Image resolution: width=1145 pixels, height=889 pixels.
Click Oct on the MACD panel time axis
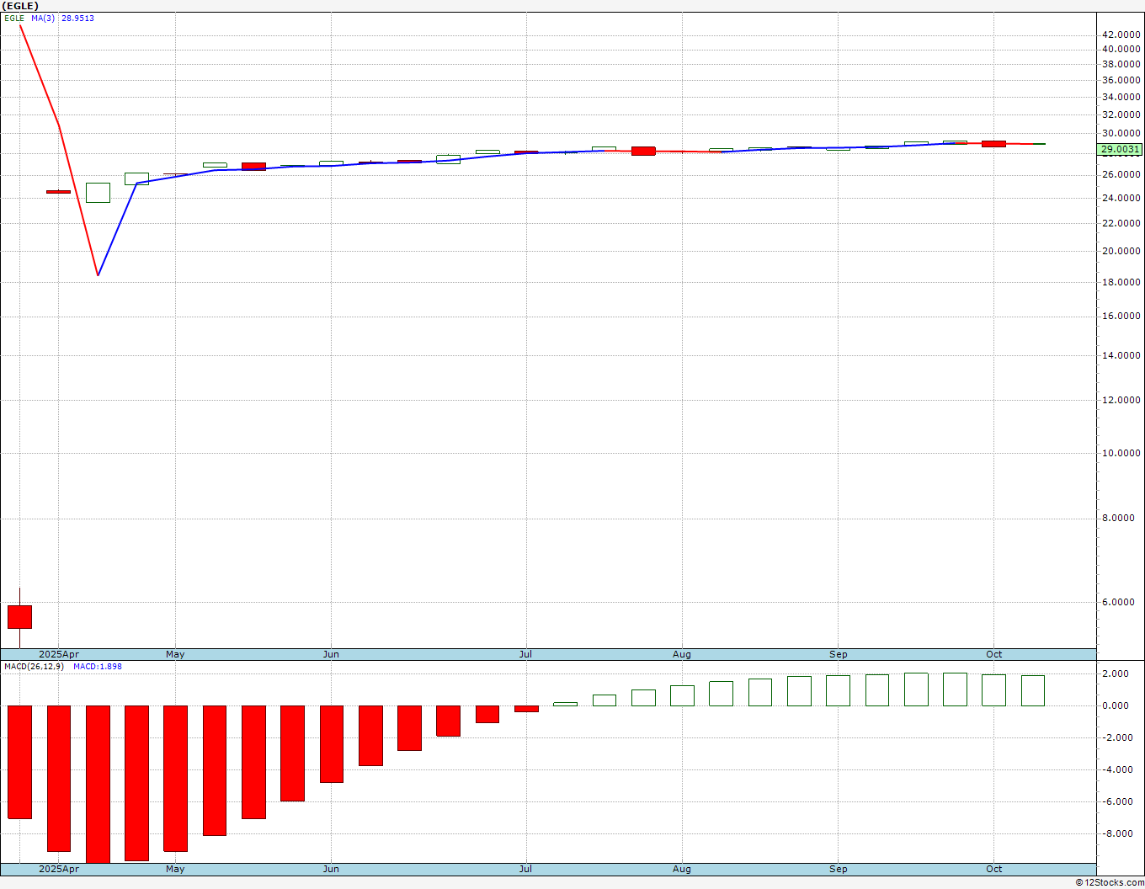coord(994,869)
